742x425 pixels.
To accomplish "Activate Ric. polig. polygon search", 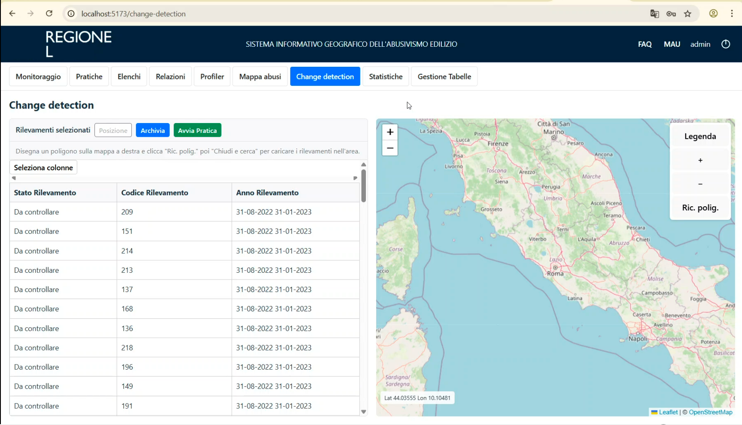I will pos(700,208).
